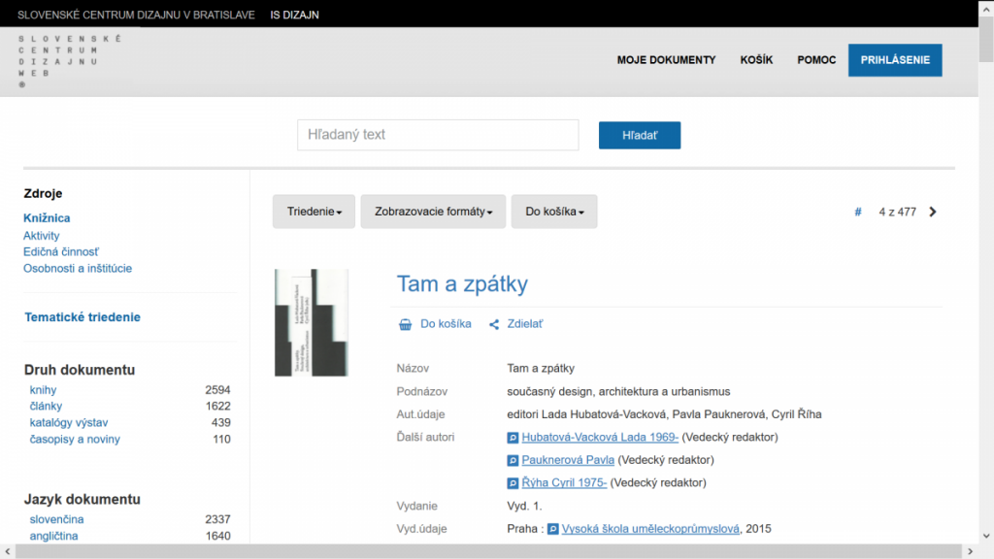
Task: Click the Tam a zpátky book cover
Action: [x=311, y=322]
